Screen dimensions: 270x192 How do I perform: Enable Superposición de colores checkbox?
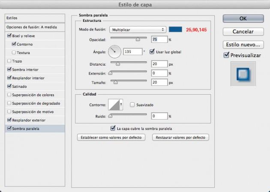coord(9,95)
